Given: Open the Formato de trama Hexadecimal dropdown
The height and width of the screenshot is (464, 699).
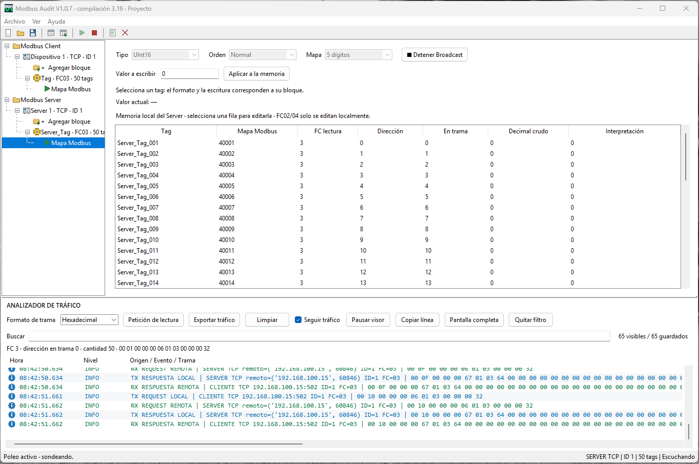Looking at the screenshot, I should click(89, 320).
